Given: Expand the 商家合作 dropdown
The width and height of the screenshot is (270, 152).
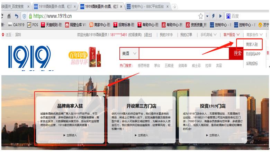Looking at the screenshot, I should (254, 35).
